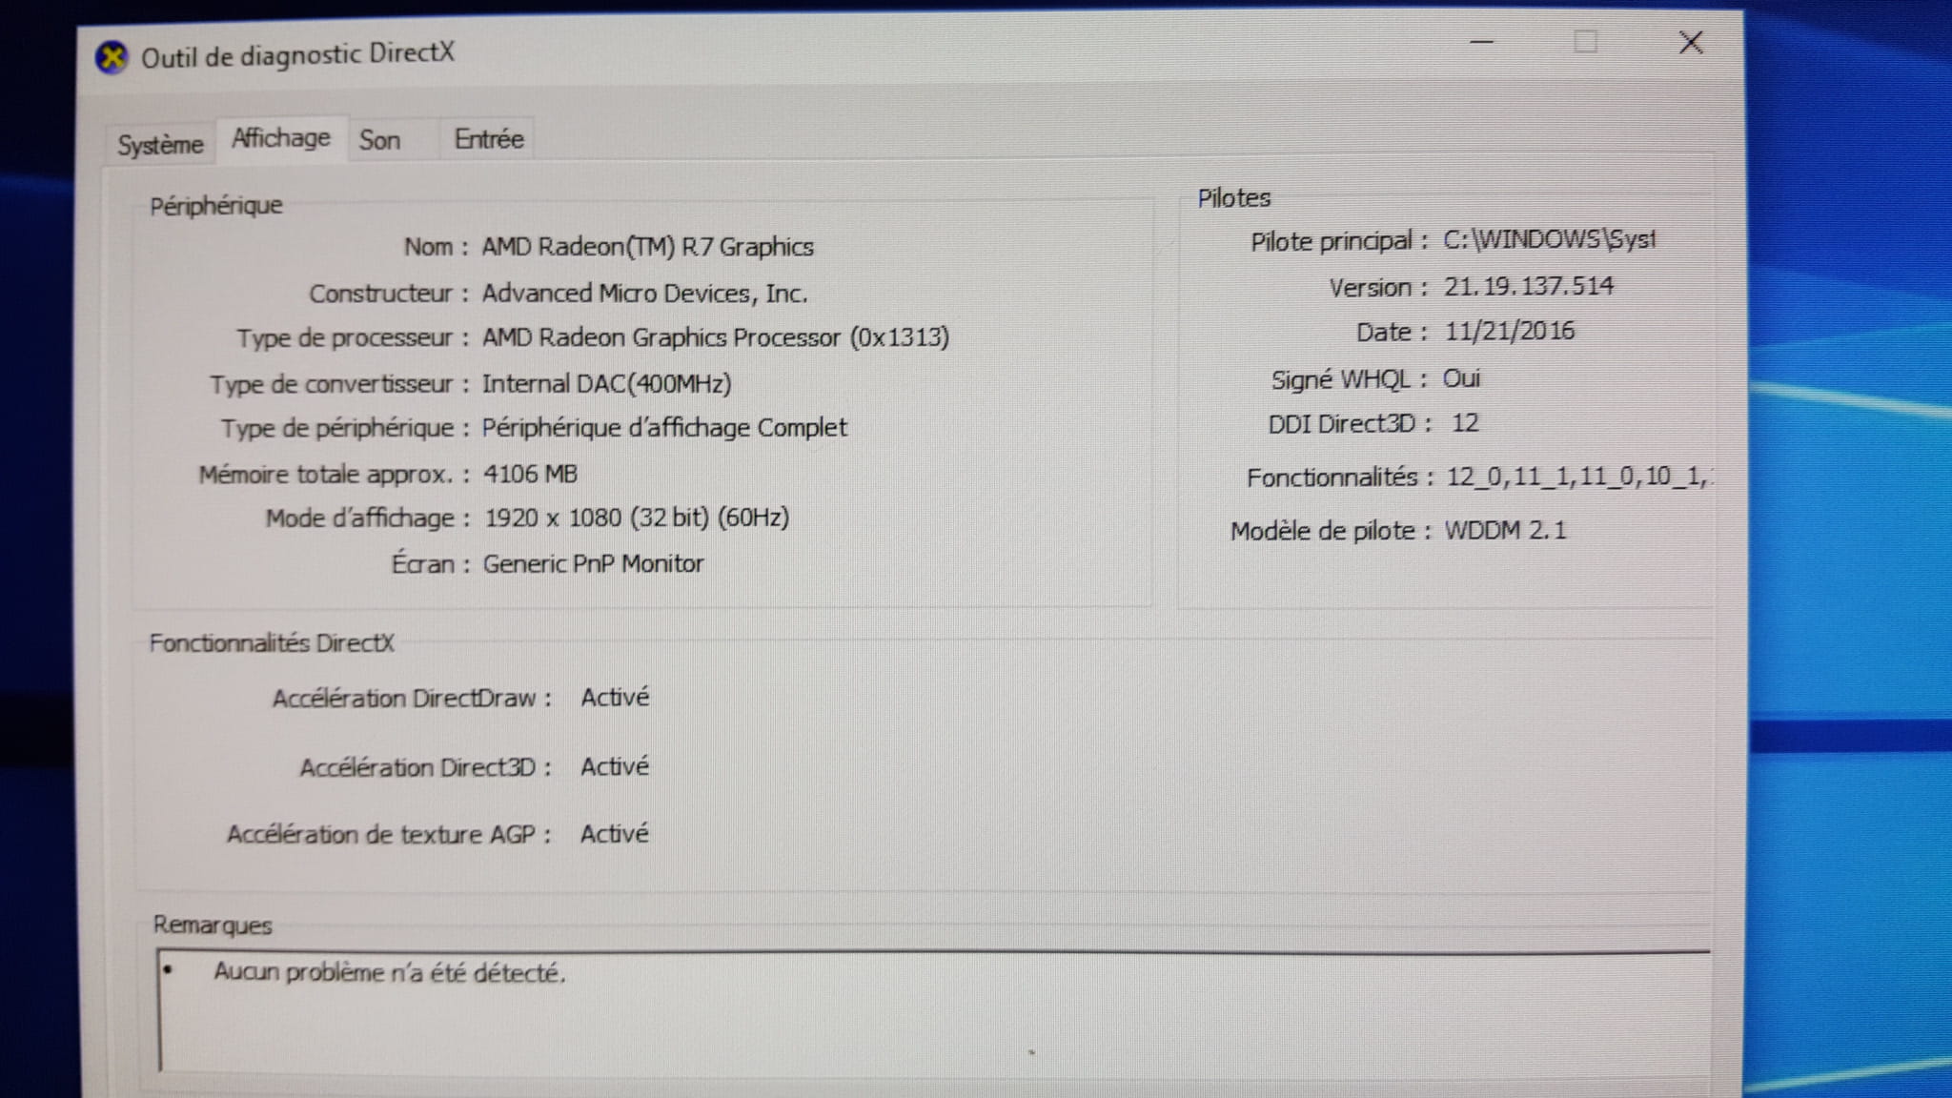Click driver version '21.19.137.514'
This screenshot has width=1952, height=1098.
click(x=1529, y=286)
